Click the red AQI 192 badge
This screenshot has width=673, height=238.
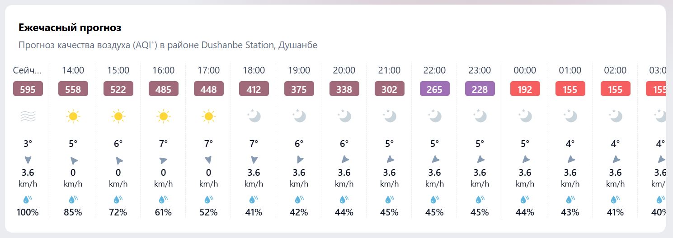(x=525, y=89)
